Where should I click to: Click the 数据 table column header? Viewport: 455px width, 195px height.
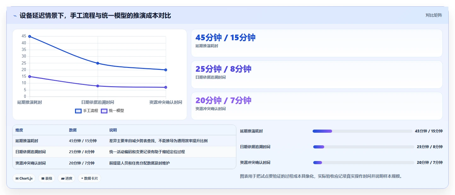(x=73, y=130)
